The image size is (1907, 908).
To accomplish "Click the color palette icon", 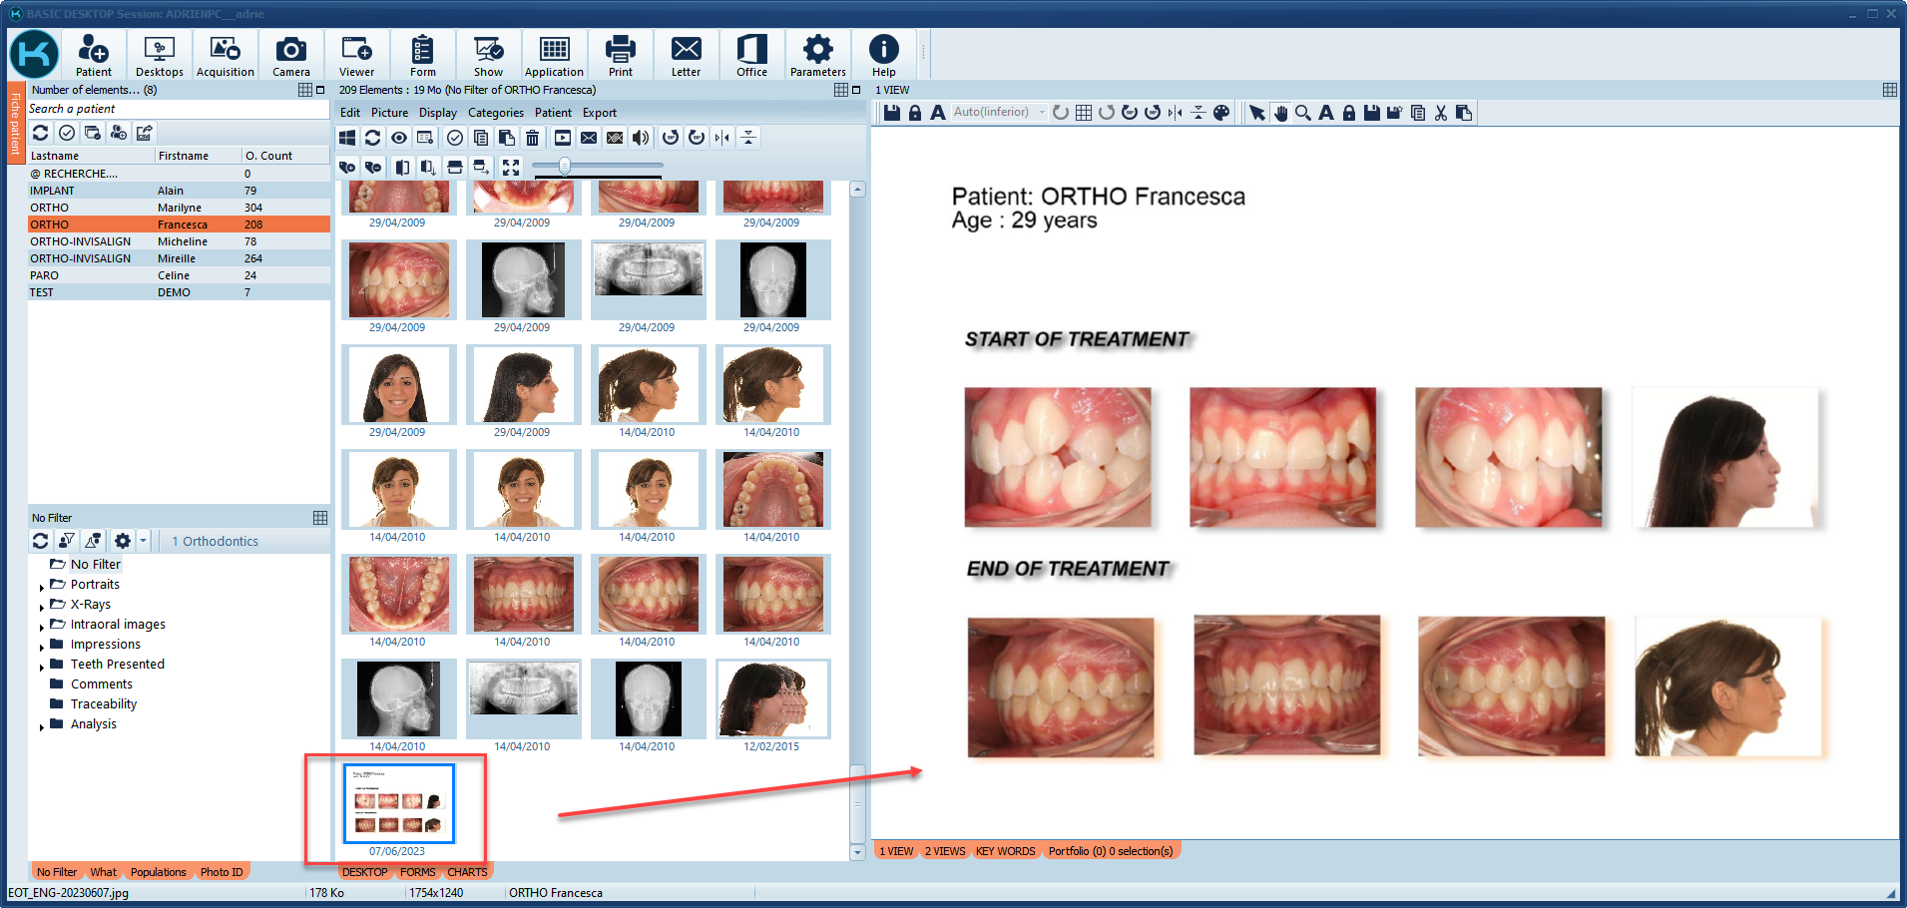I will pos(1221,113).
